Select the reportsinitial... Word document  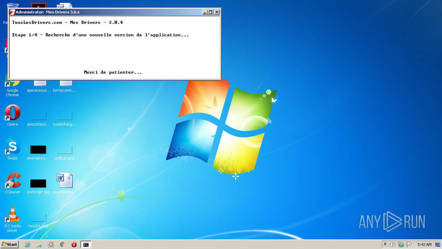(64, 183)
